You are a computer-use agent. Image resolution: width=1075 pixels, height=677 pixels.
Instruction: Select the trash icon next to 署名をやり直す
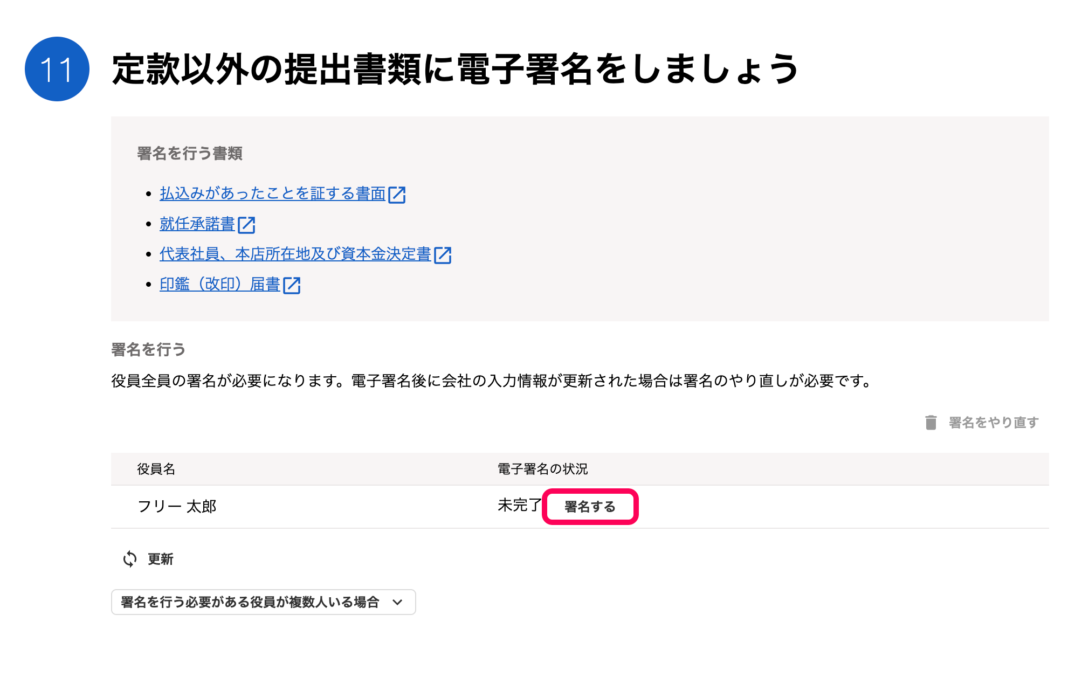(x=930, y=423)
